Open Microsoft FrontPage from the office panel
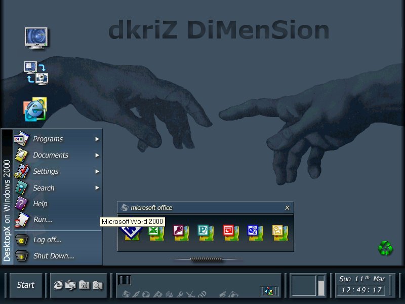The height and width of the screenshot is (304, 405). coord(255,233)
